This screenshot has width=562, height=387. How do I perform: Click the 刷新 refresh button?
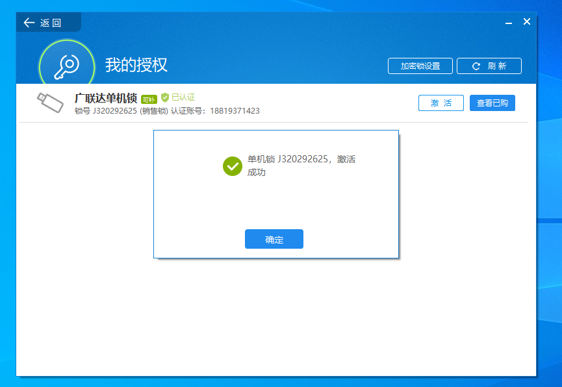point(489,66)
